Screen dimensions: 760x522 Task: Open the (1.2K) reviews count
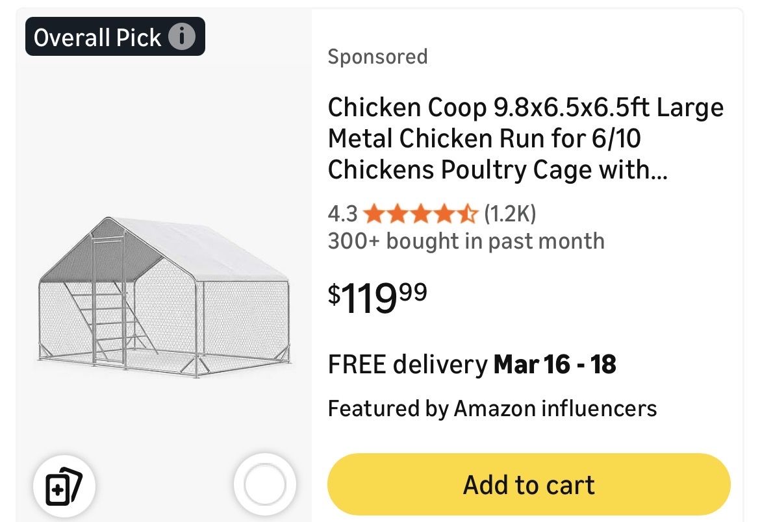(510, 213)
